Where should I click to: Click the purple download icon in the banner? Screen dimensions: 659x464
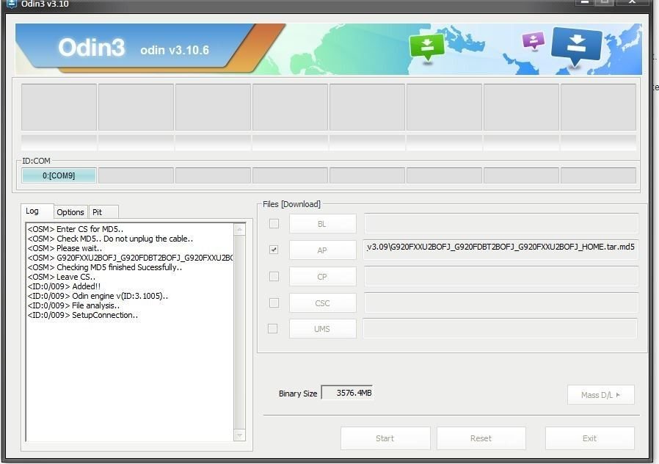533,41
